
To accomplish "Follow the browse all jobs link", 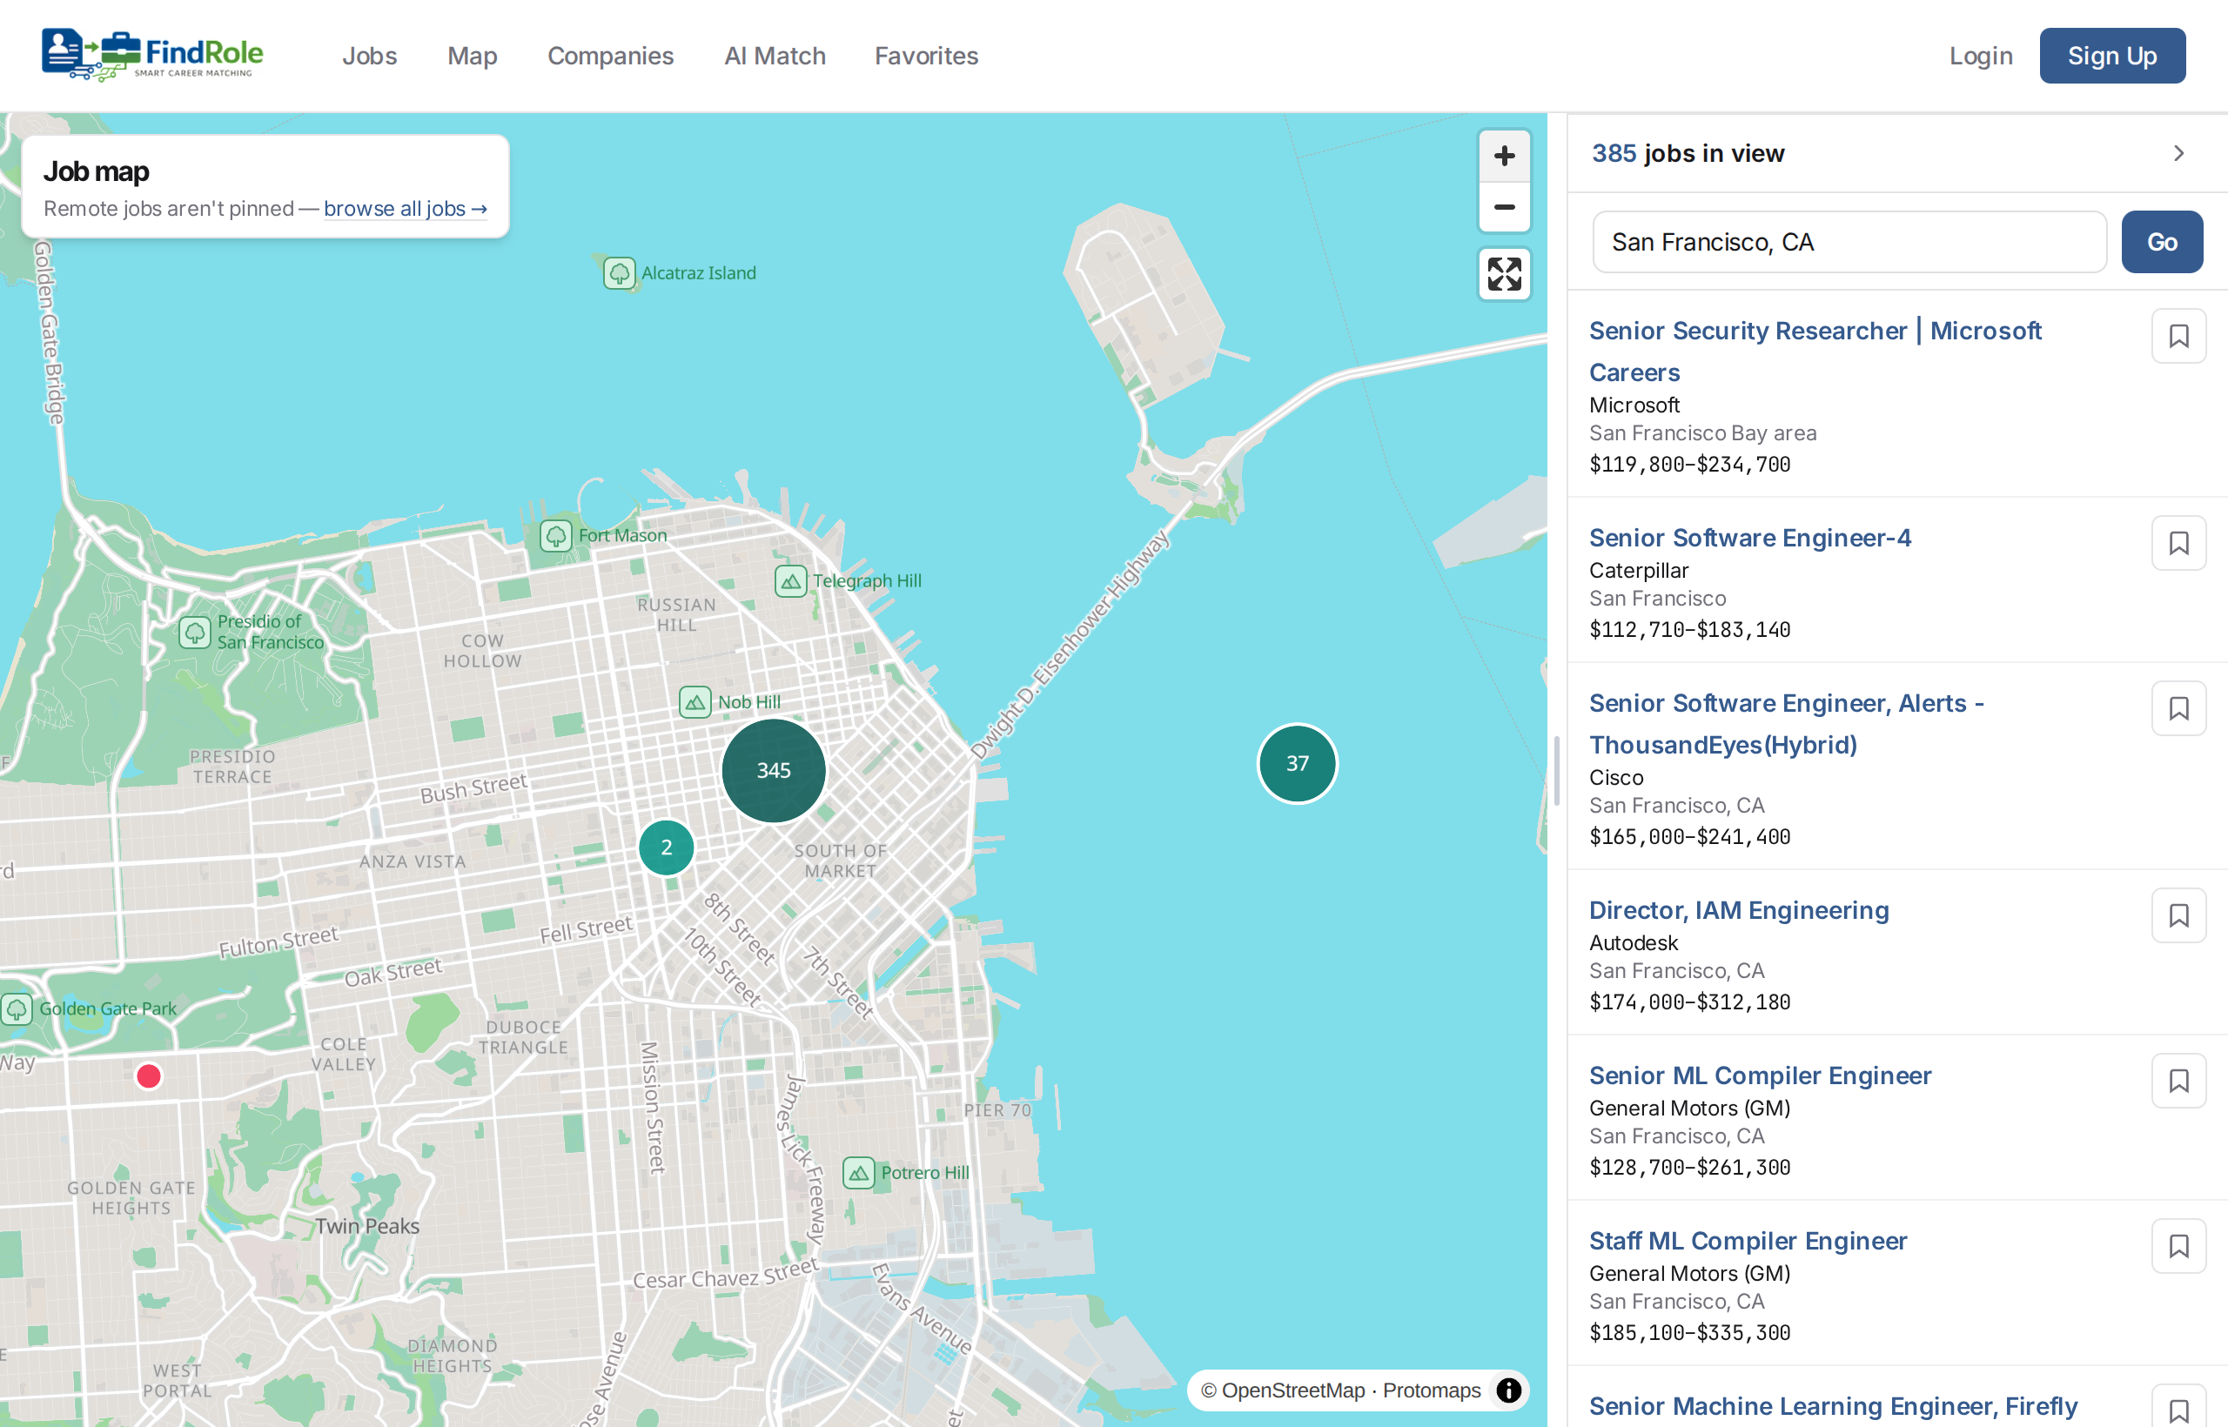I will click(x=405, y=209).
